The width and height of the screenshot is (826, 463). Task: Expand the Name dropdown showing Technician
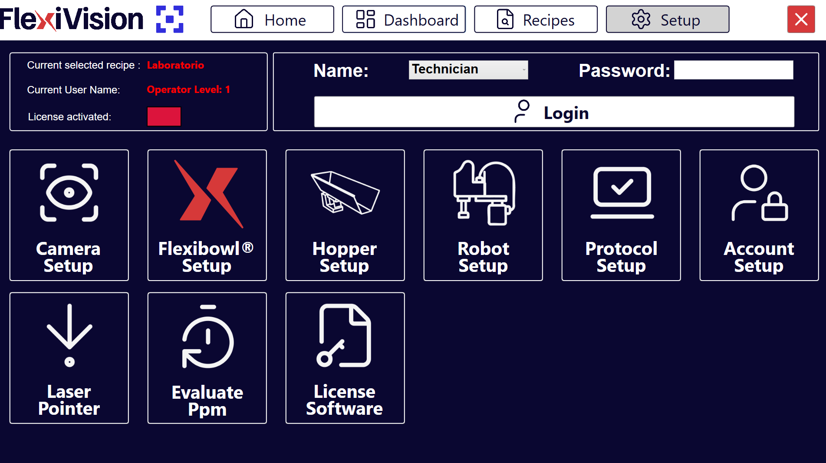click(x=468, y=70)
